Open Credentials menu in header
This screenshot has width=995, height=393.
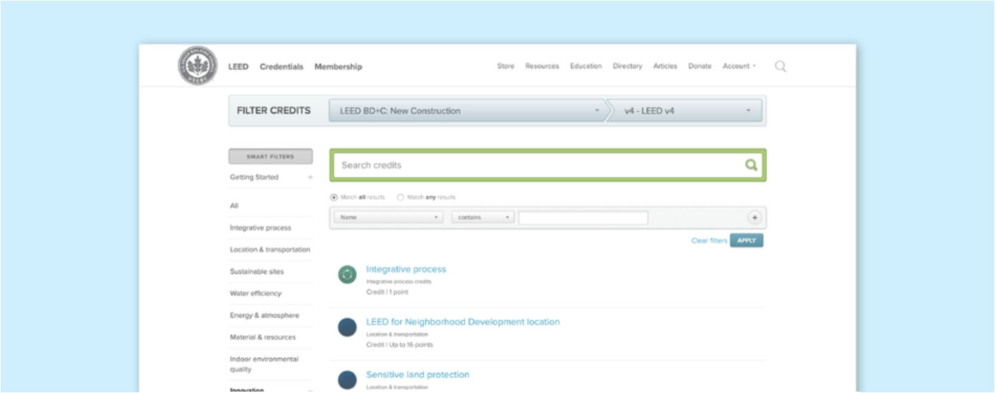(281, 67)
